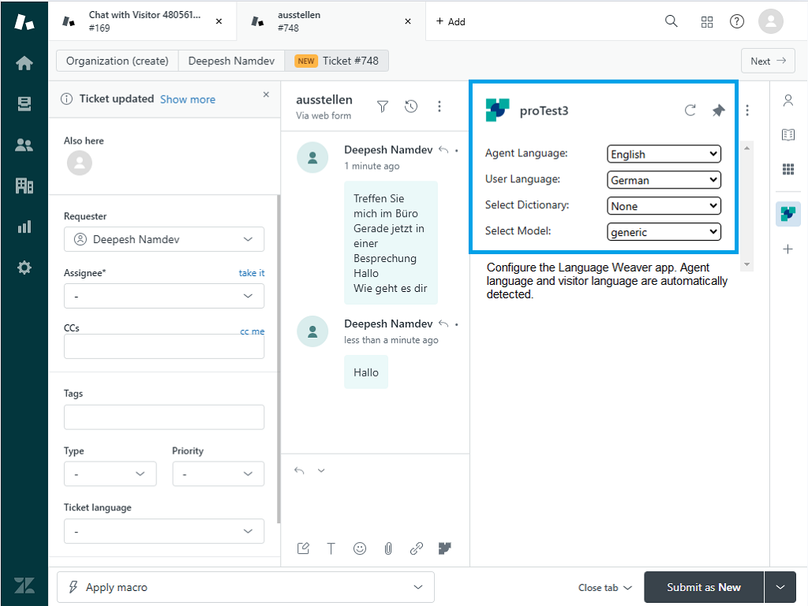Open the user profile avatar menu

pos(771,21)
